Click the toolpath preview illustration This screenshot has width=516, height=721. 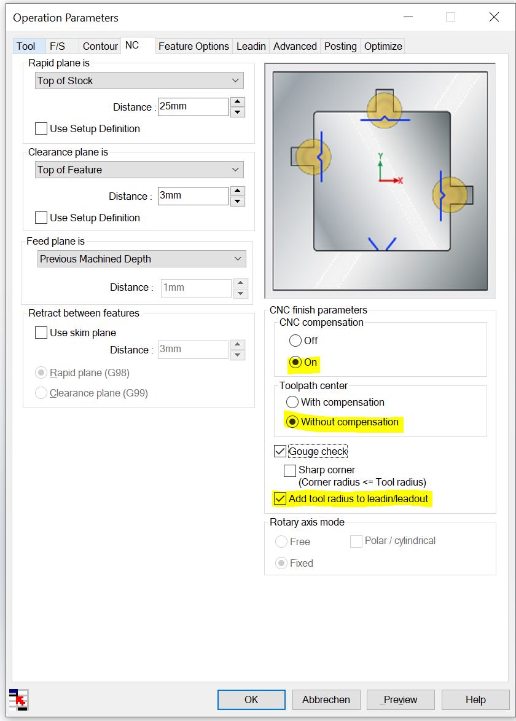coord(380,181)
